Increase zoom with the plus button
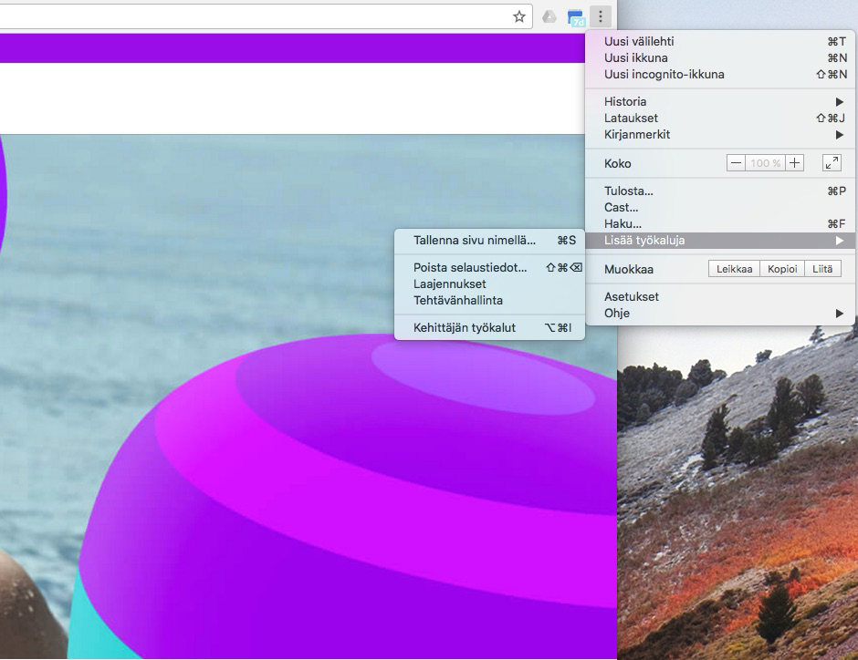The height and width of the screenshot is (660, 858). click(794, 163)
